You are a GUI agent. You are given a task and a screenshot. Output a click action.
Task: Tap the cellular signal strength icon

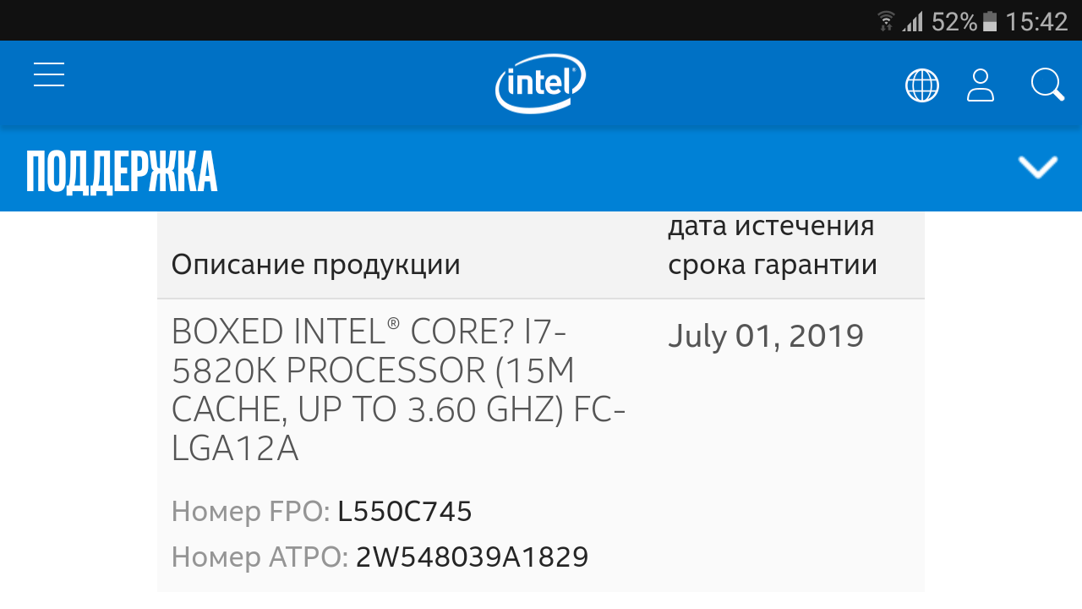point(912,21)
